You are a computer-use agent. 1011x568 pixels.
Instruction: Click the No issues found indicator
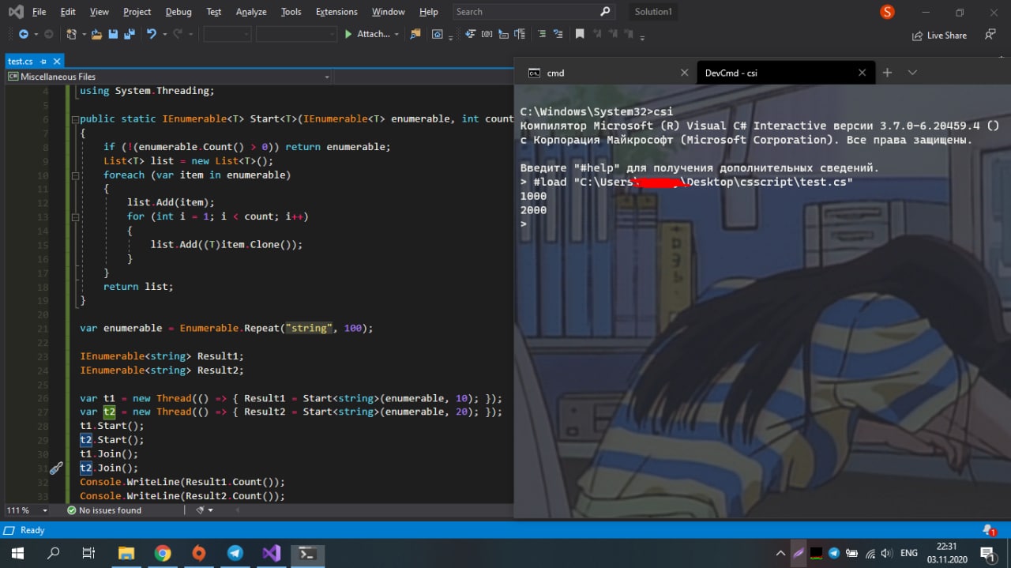tap(104, 510)
